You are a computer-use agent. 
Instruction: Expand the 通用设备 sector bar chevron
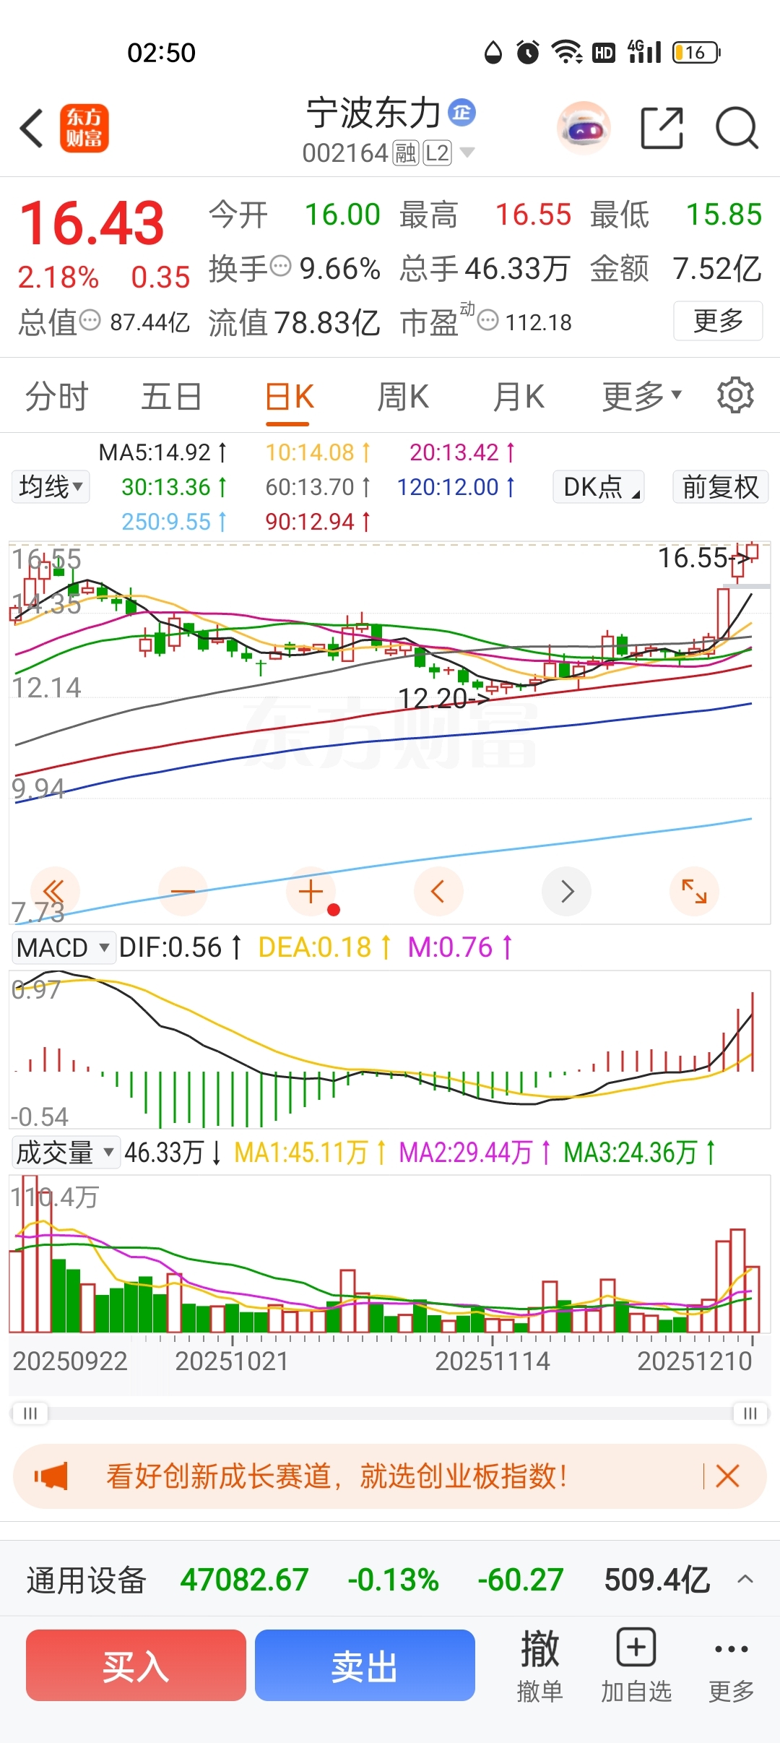pos(745,1580)
